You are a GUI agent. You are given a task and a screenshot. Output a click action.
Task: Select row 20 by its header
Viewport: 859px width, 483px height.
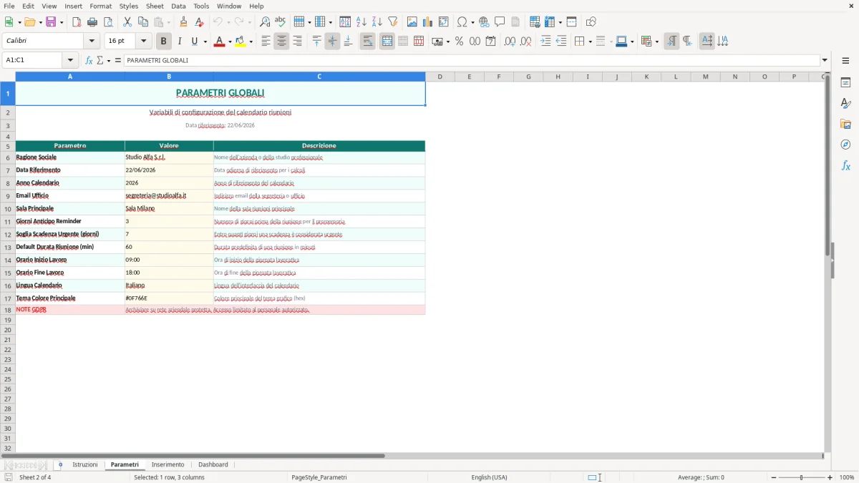(x=8, y=330)
